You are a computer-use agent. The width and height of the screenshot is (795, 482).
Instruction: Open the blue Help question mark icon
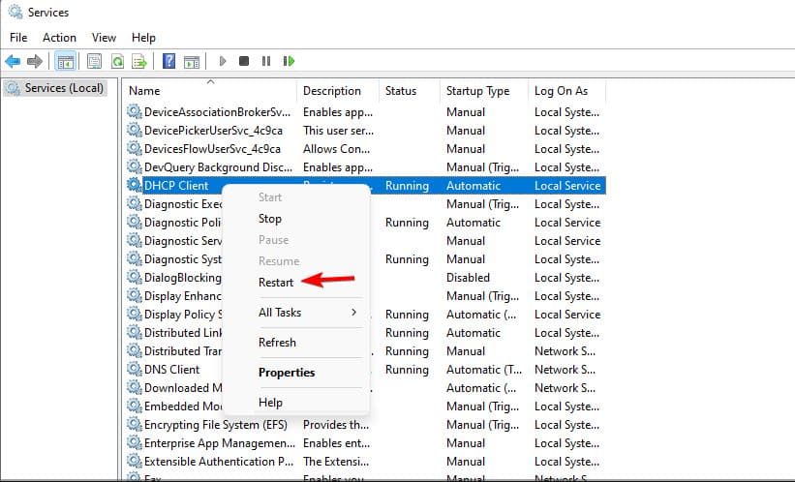[x=168, y=61]
